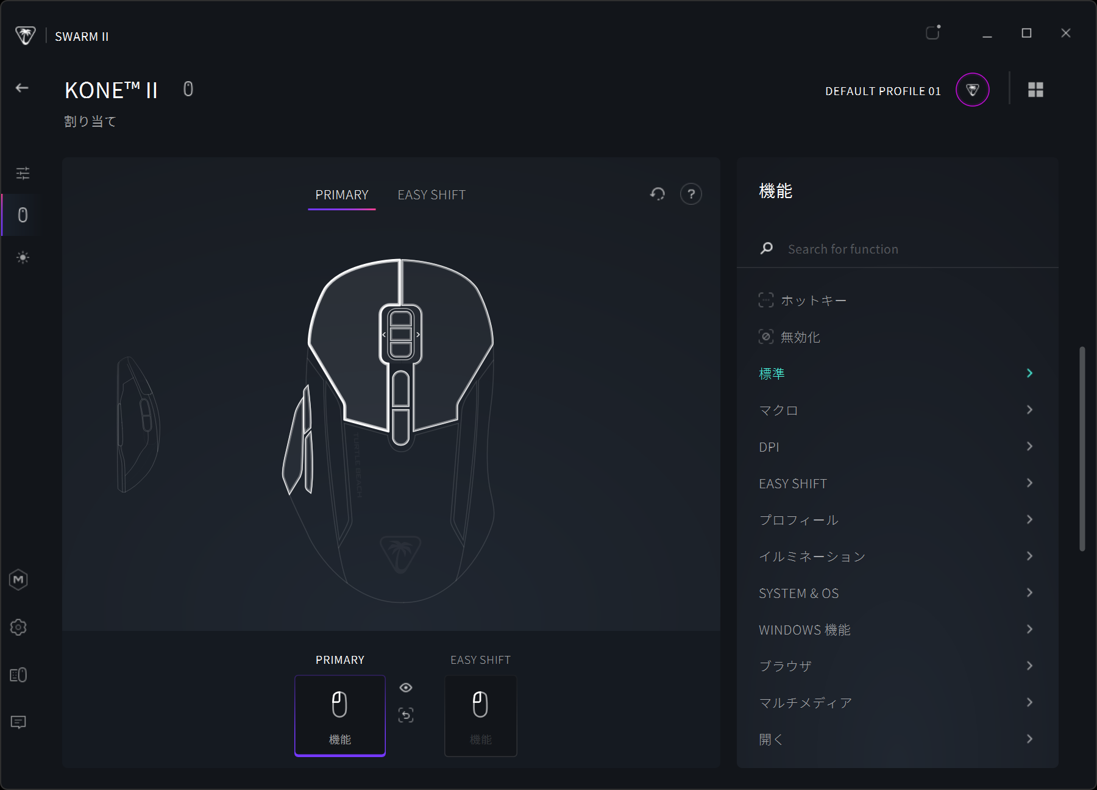Reset assignments with the circular arrow icon
1097x790 pixels.
[658, 194]
